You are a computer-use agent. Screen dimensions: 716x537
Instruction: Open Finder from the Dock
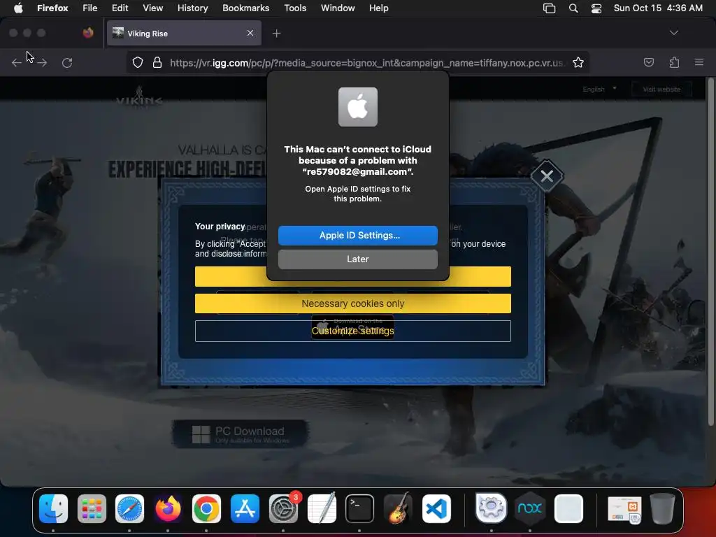[53, 508]
